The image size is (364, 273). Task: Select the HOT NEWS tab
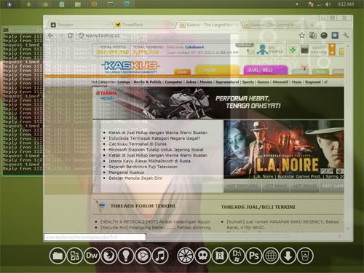click(276, 186)
